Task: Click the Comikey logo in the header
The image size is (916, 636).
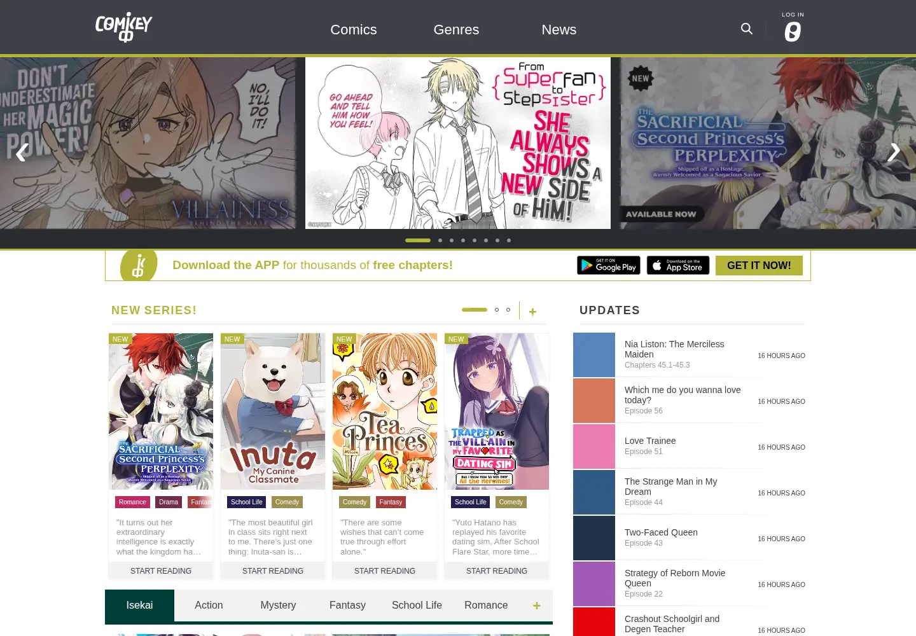Action: [123, 27]
